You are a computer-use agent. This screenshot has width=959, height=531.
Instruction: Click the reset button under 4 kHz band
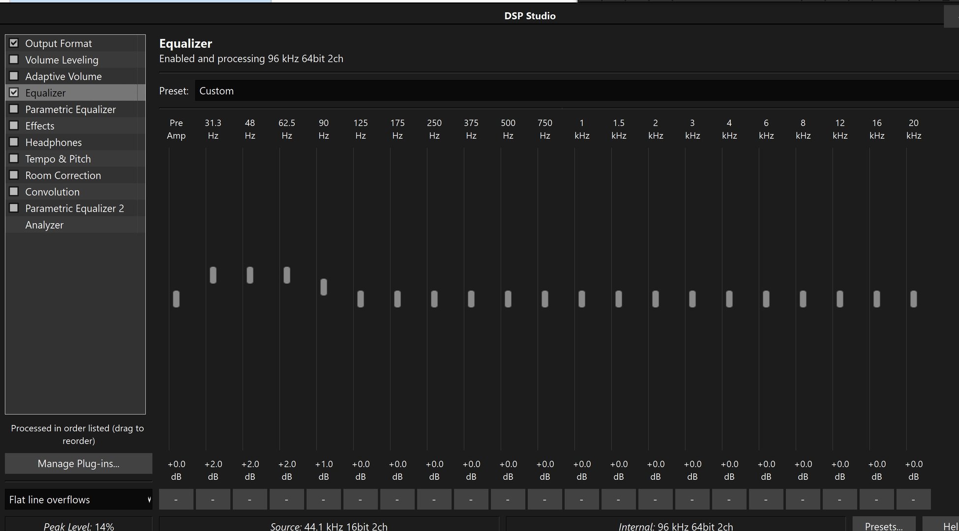click(729, 499)
